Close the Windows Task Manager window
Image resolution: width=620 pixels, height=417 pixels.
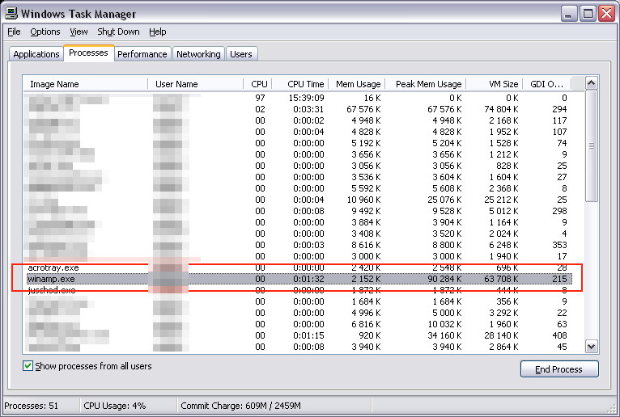click(x=606, y=15)
